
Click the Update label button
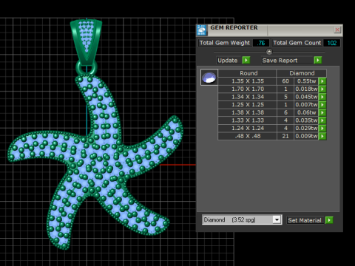click(x=228, y=61)
